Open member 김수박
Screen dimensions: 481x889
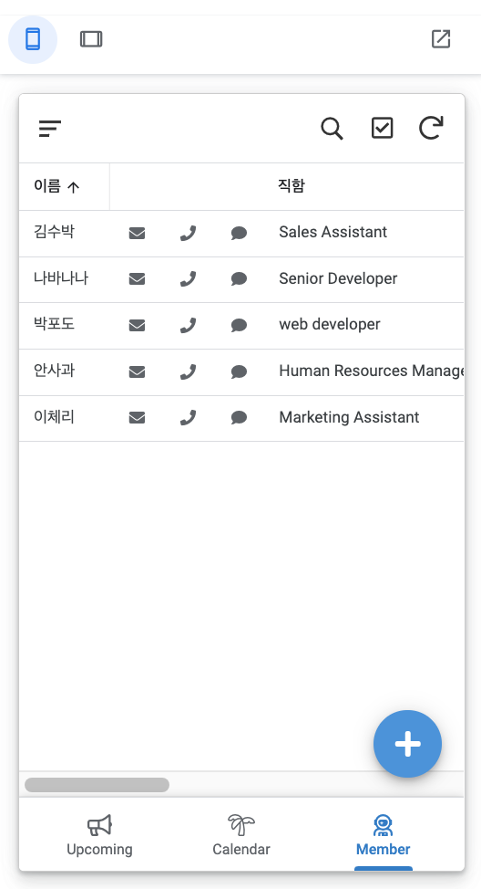click(54, 232)
